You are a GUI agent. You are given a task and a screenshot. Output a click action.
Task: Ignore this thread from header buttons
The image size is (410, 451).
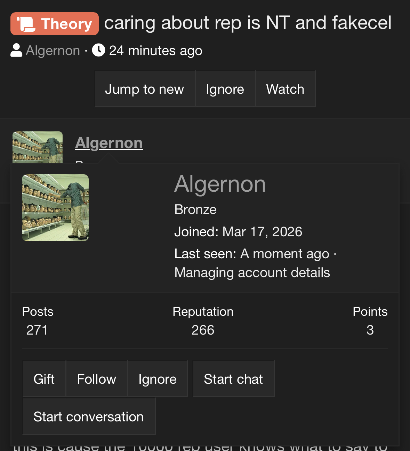225,89
